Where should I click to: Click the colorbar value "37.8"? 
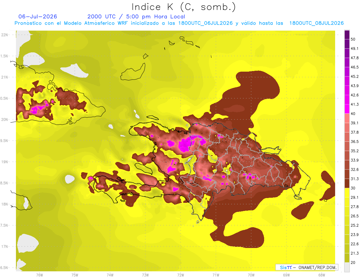click(x=354, y=132)
